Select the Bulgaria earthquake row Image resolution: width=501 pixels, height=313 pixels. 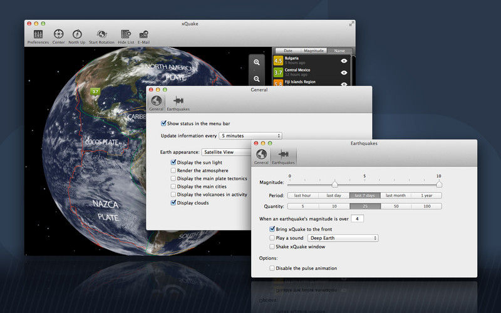tap(312, 60)
